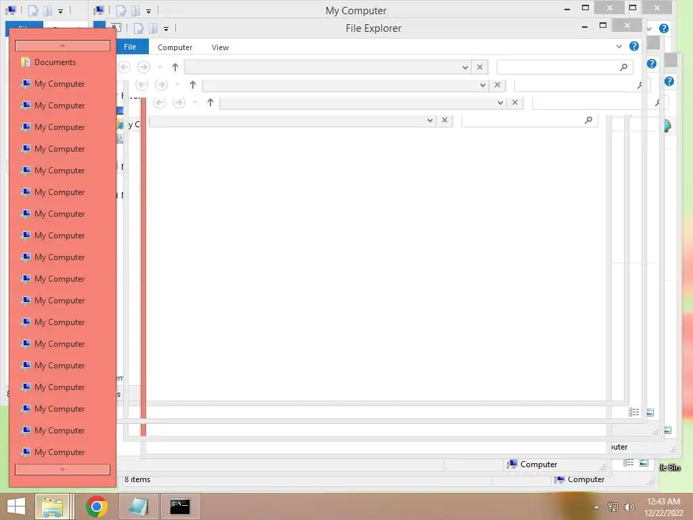This screenshot has height=520, width=693.
Task: Switch to the Computer ribbon tab
Action: [x=175, y=47]
